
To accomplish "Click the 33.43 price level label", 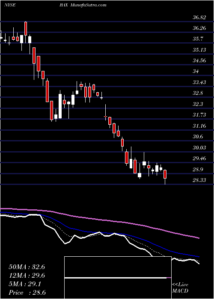I will (199, 82).
